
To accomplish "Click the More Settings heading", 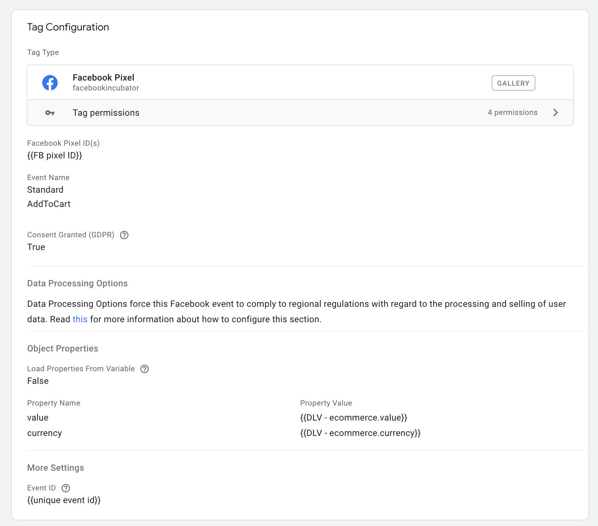I will pyautogui.click(x=56, y=468).
